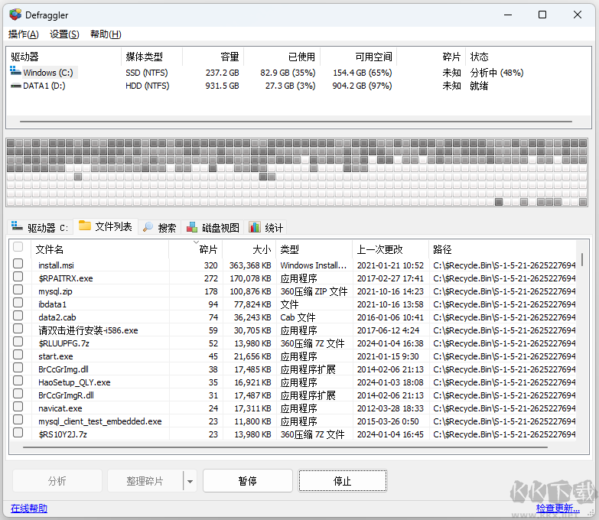
Task: Click the 904.2 GB (97%) free space value
Action: (362, 86)
